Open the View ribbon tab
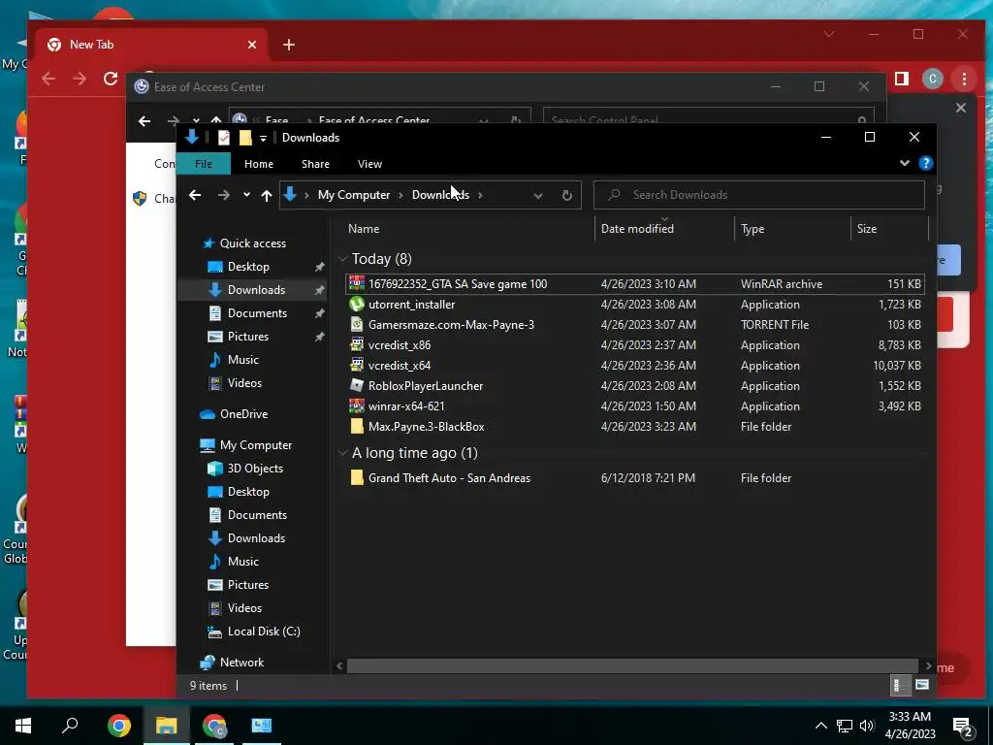 369,164
